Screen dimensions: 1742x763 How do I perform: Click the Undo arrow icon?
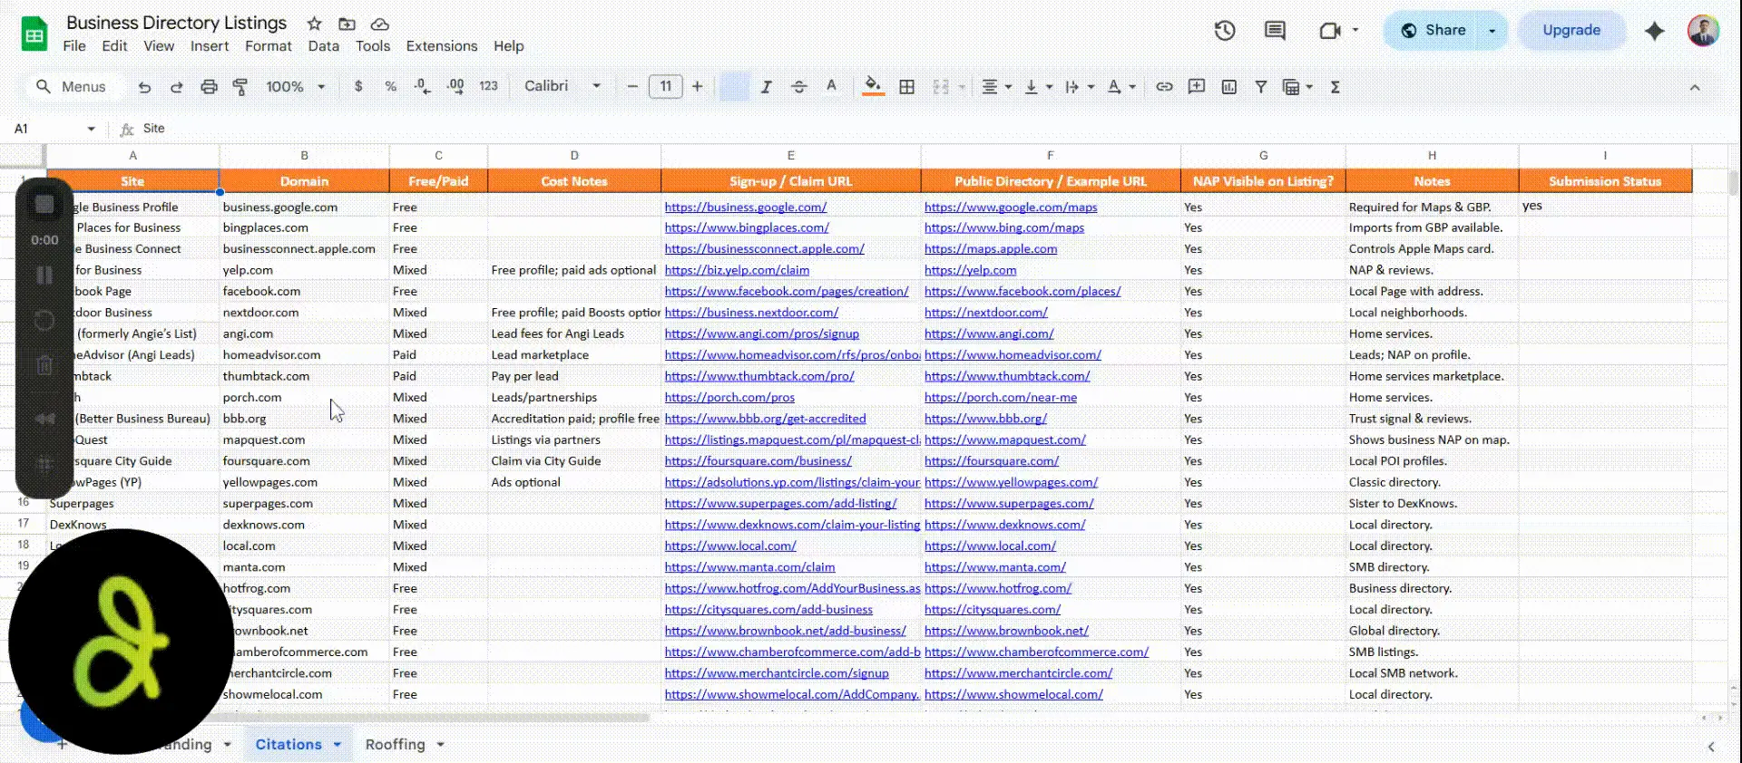pyautogui.click(x=144, y=87)
